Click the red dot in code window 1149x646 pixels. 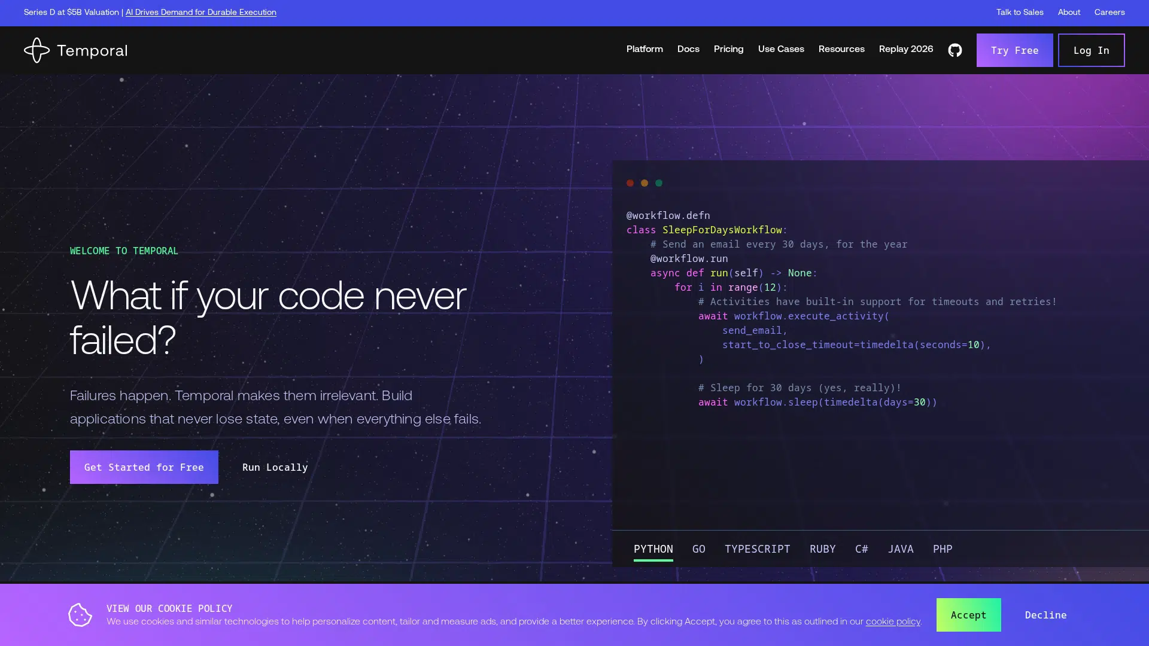coord(630,183)
